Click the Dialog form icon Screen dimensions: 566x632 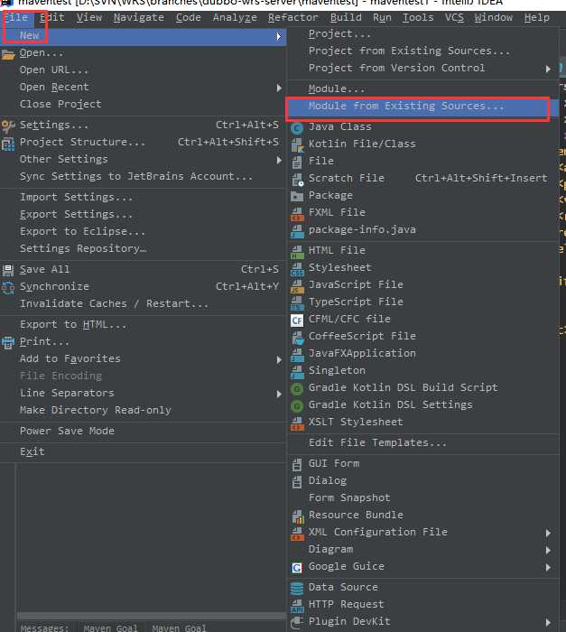tap(297, 481)
